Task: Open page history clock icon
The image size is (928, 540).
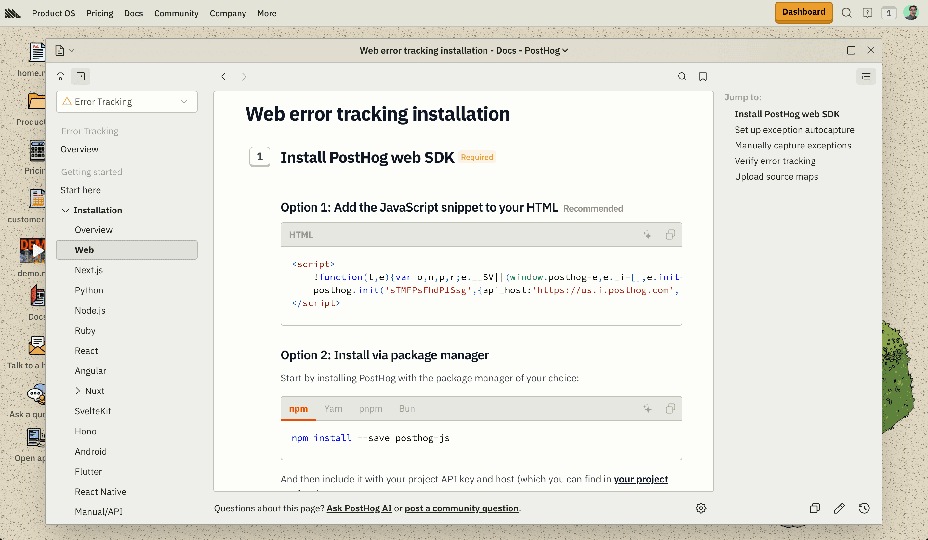Action: [x=864, y=508]
